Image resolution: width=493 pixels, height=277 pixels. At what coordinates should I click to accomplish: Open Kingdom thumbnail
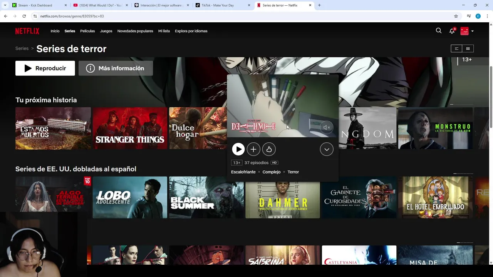(x=367, y=128)
